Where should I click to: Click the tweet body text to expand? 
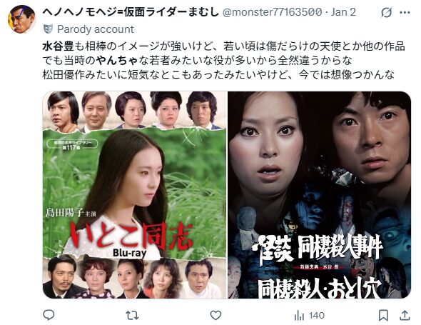(x=223, y=61)
